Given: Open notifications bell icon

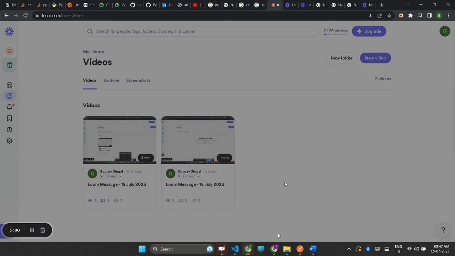Looking at the screenshot, I should tap(10, 107).
